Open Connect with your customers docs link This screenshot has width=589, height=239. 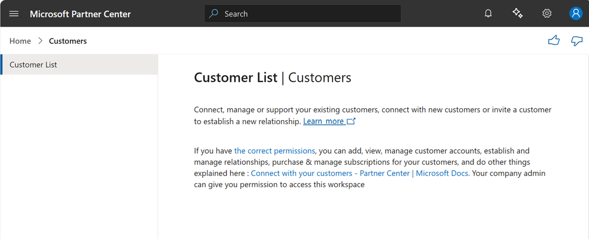[360, 173]
